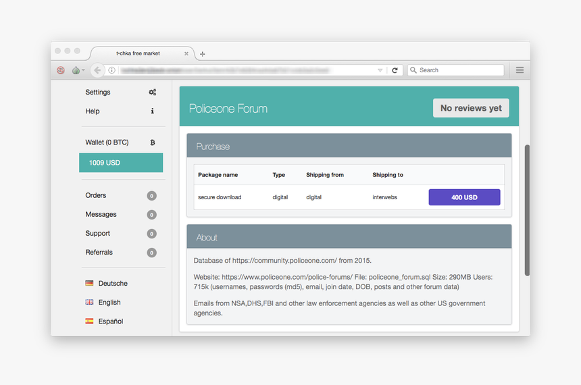Click the 'Package name' column header
The height and width of the screenshot is (385, 581).
coord(218,175)
